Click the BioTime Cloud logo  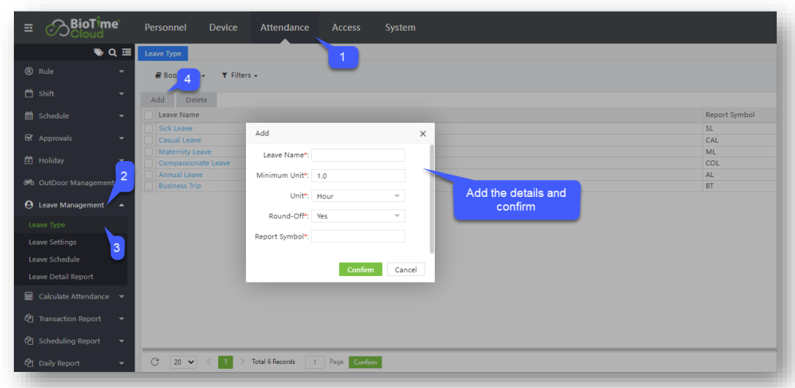[82, 28]
